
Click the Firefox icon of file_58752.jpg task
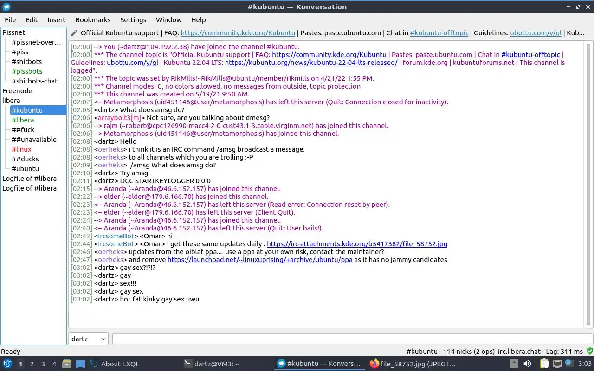pos(374,364)
